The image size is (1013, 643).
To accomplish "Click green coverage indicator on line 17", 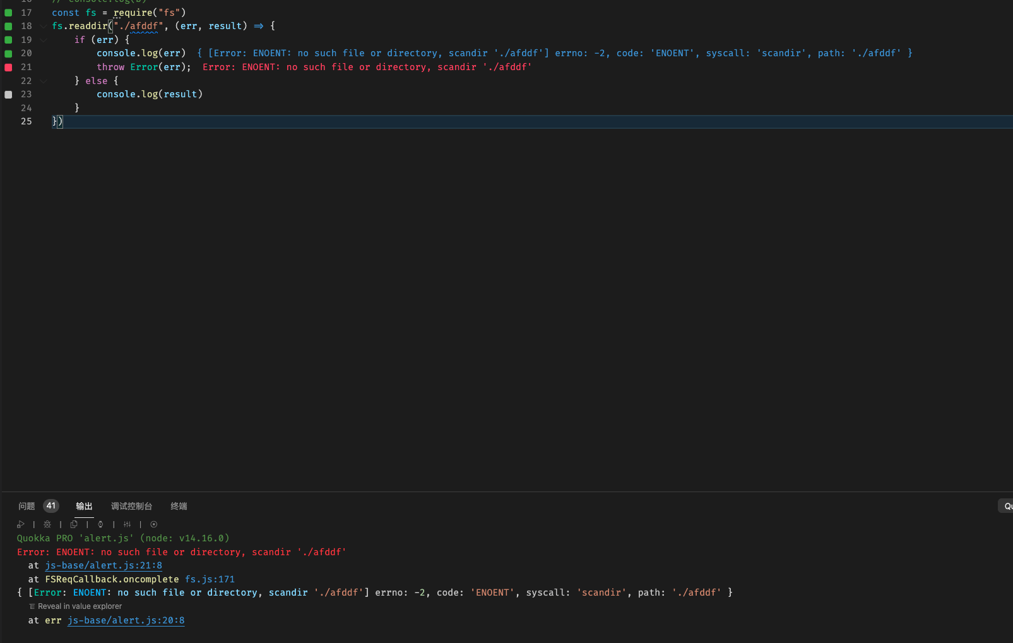I will pyautogui.click(x=8, y=13).
